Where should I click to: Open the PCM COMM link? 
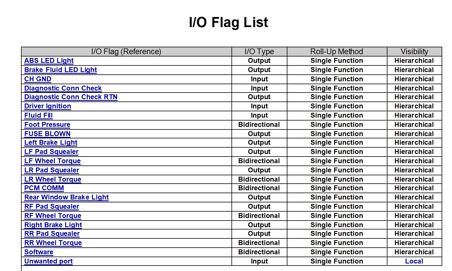44,188
